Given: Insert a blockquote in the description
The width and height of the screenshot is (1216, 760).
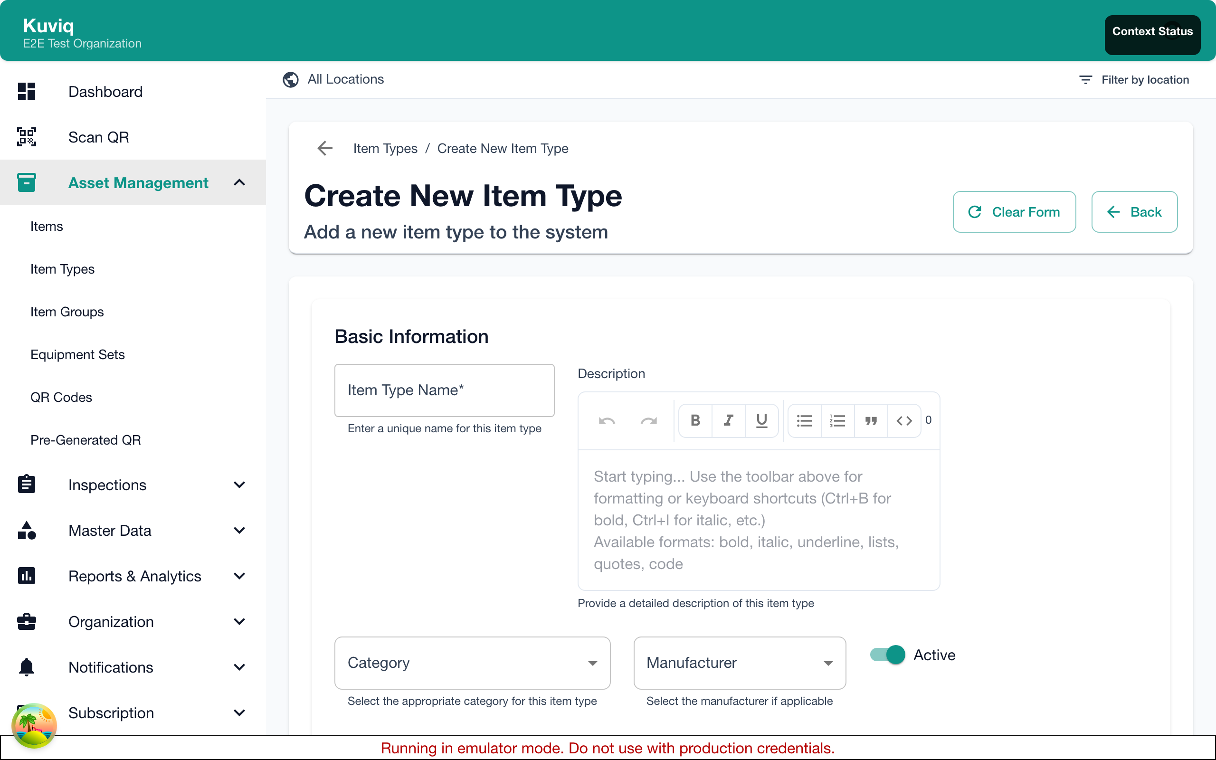Looking at the screenshot, I should coord(871,420).
